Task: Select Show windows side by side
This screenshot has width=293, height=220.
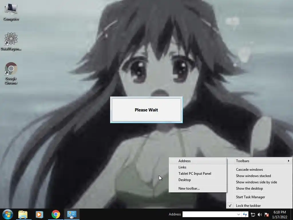Action: 259,182
